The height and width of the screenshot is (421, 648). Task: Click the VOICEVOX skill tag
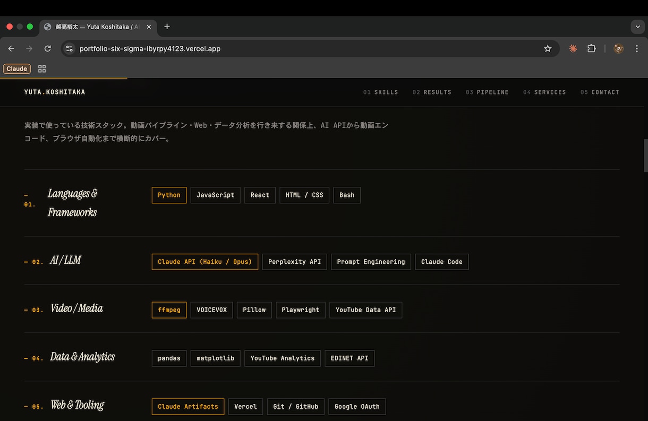pos(212,310)
